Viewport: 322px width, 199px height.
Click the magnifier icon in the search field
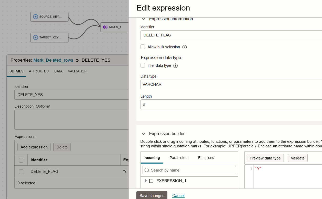(x=147, y=170)
